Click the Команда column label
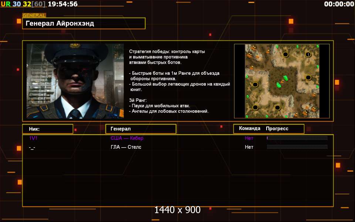Viewport: 355px width, 222px height. 250,128
